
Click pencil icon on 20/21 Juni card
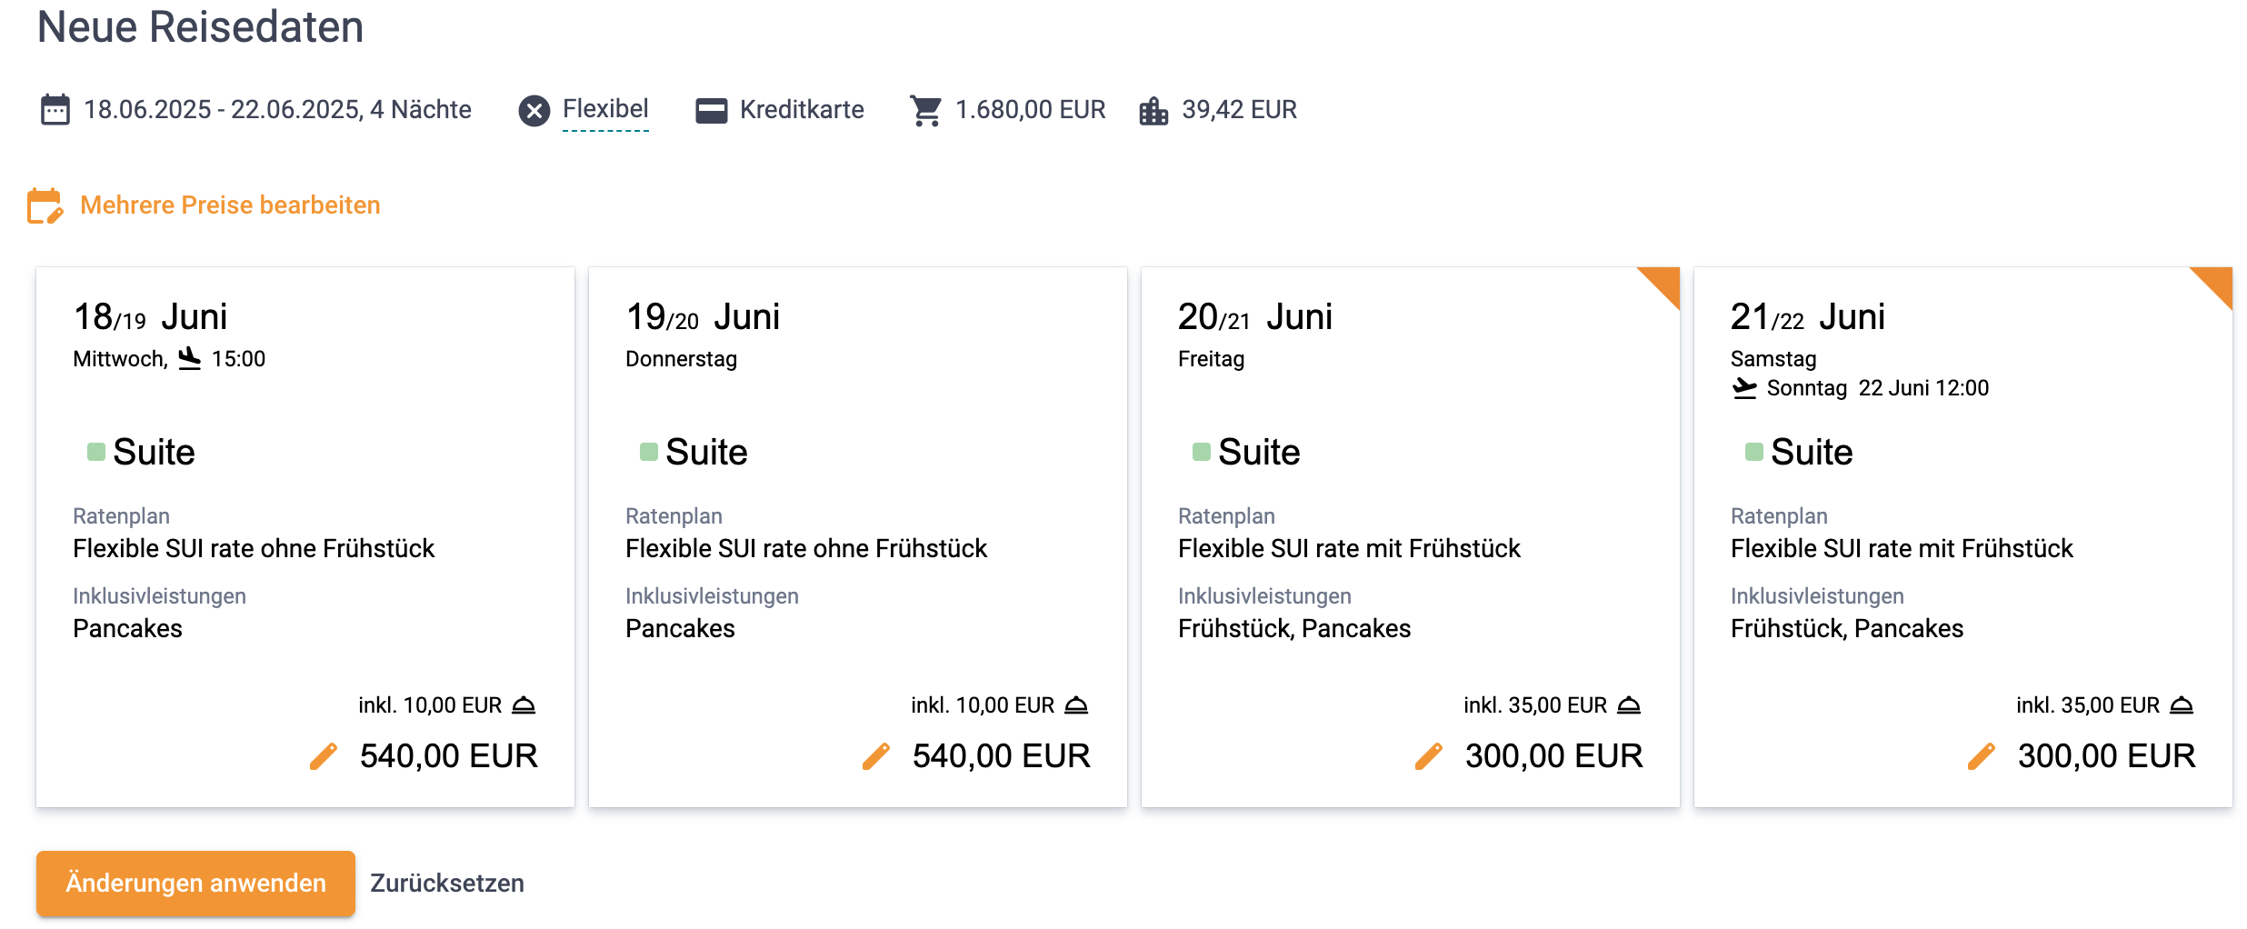pyautogui.click(x=1429, y=756)
